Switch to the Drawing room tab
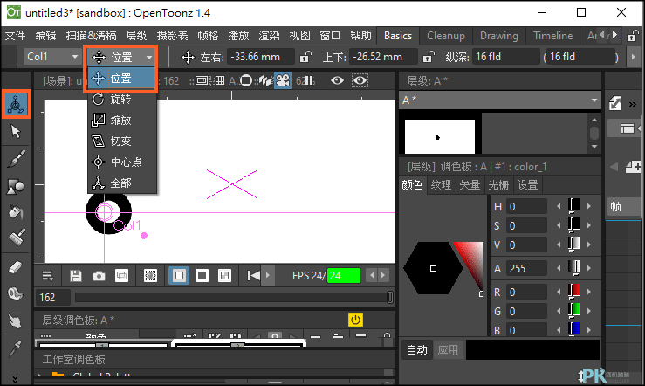645x386 pixels. click(499, 36)
